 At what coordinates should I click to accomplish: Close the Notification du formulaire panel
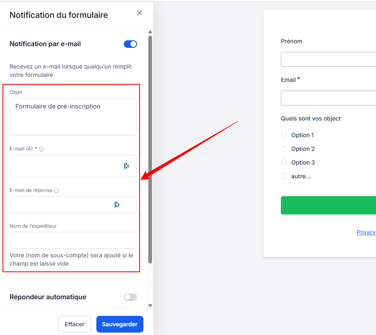pyautogui.click(x=140, y=13)
